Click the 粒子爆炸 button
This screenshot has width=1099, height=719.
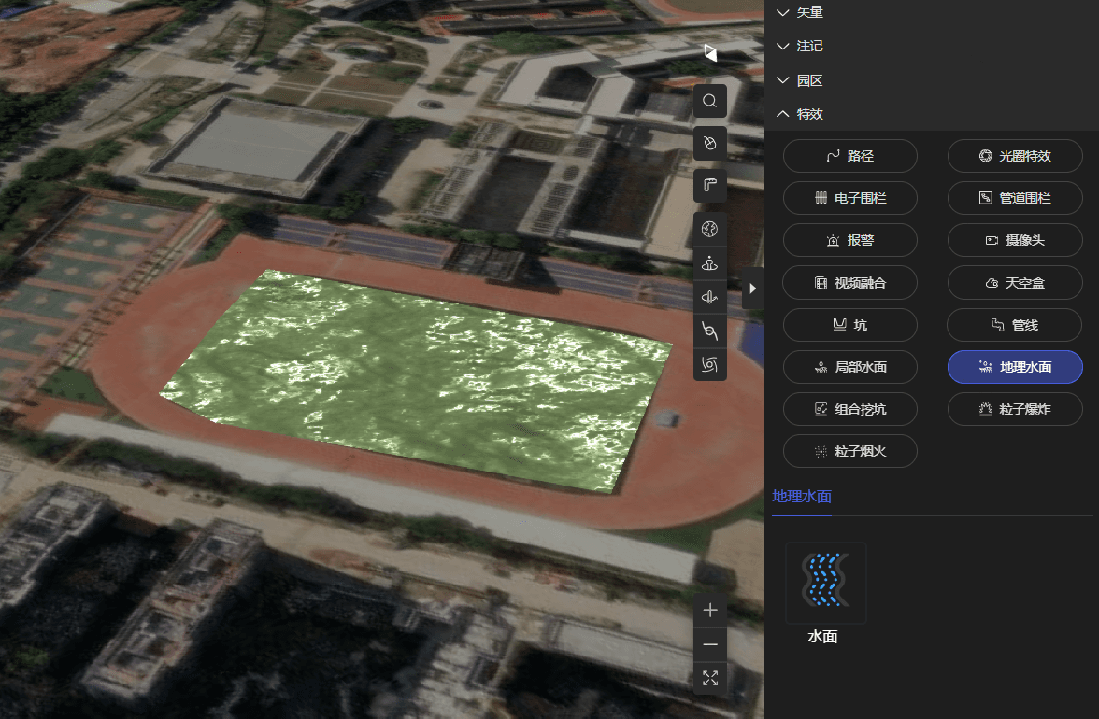(x=1015, y=409)
